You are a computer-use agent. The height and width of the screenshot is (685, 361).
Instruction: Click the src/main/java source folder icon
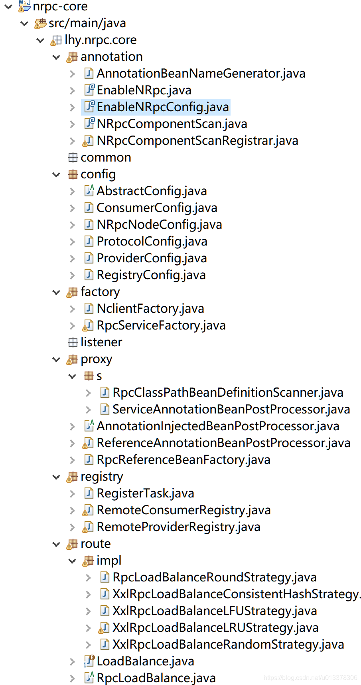(x=41, y=24)
